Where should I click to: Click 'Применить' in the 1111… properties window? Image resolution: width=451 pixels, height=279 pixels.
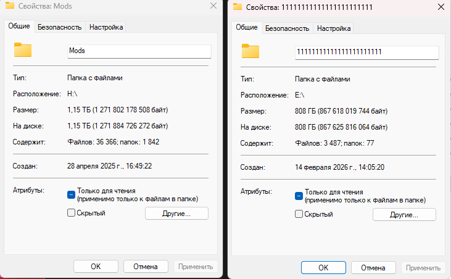[423, 268]
